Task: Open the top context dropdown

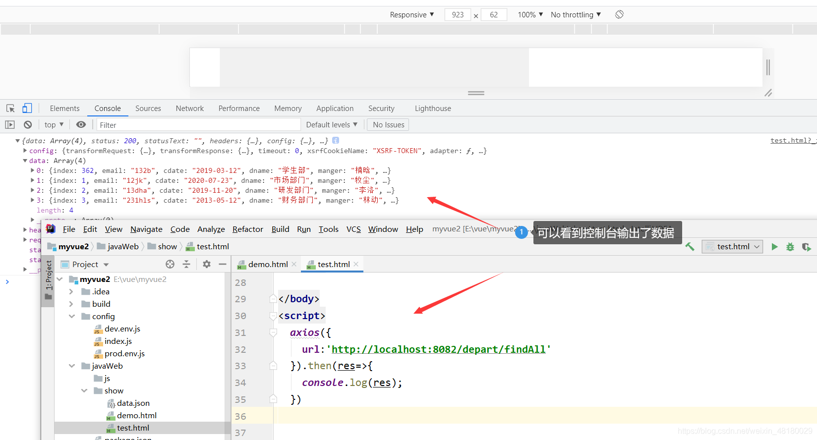Action: pos(54,125)
